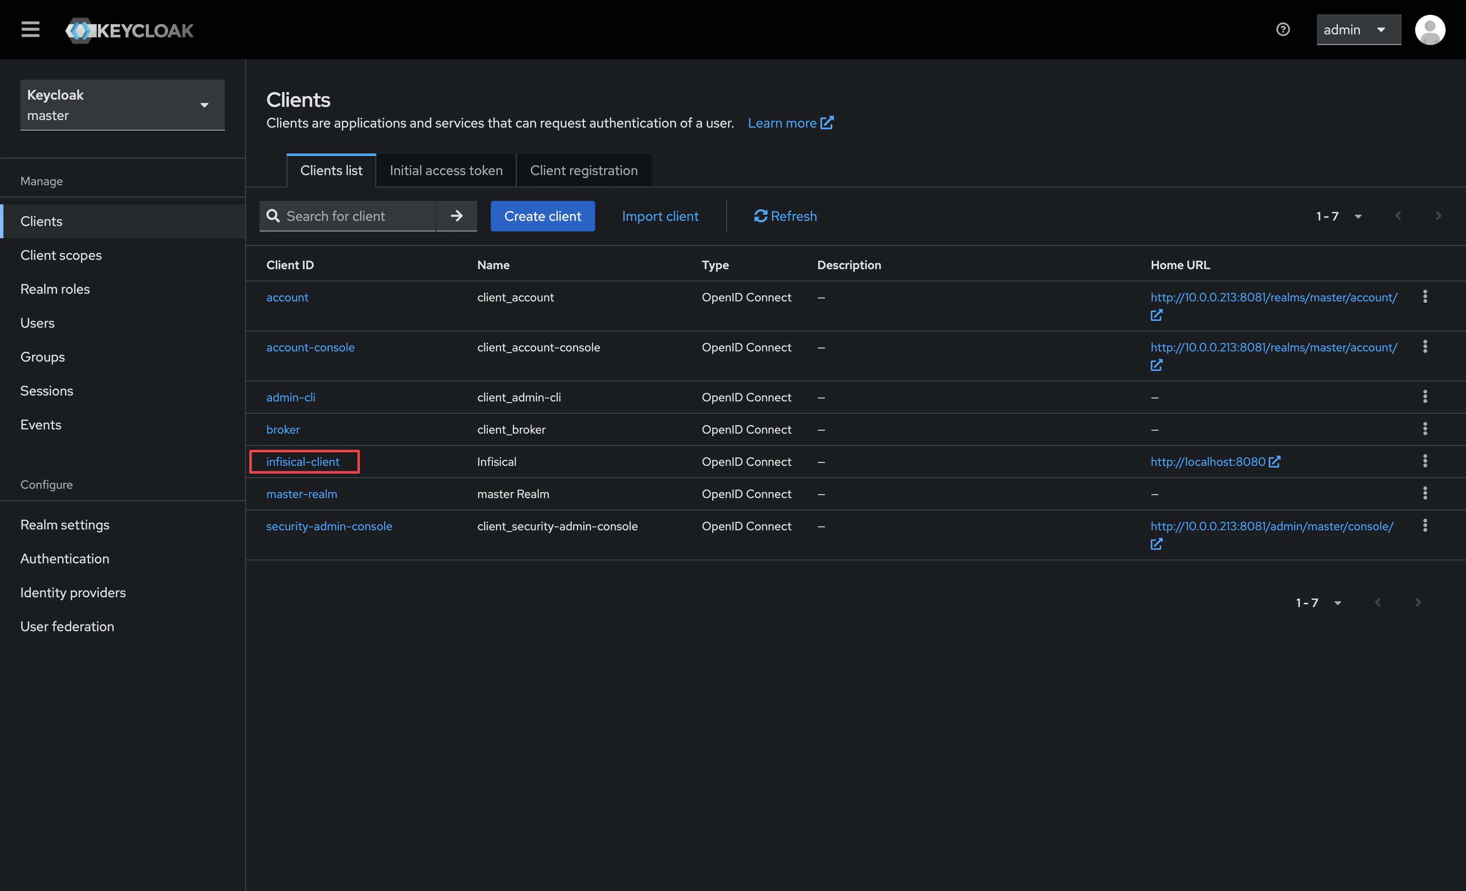Open the account-console client
1466x891 pixels.
311,347
